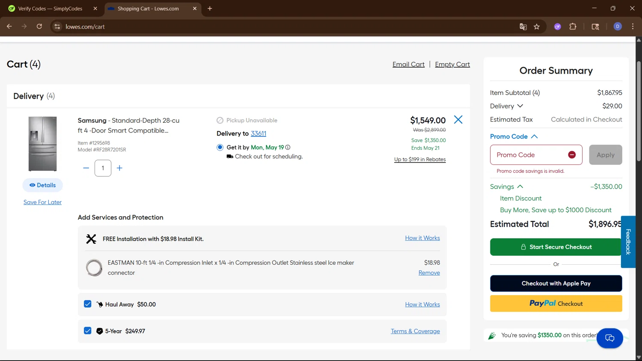The image size is (642, 361).
Task: Bookmark this page with the star icon
Action: coord(537,27)
